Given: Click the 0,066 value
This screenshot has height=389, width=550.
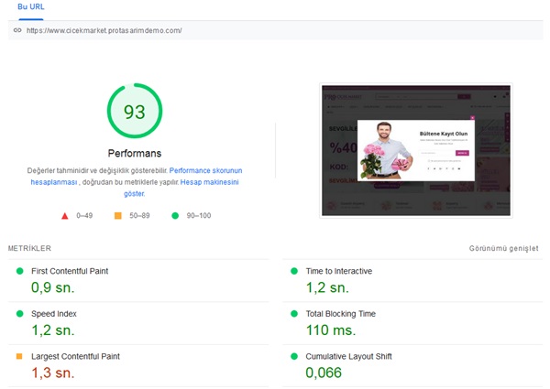Looking at the screenshot, I should click(x=324, y=373).
